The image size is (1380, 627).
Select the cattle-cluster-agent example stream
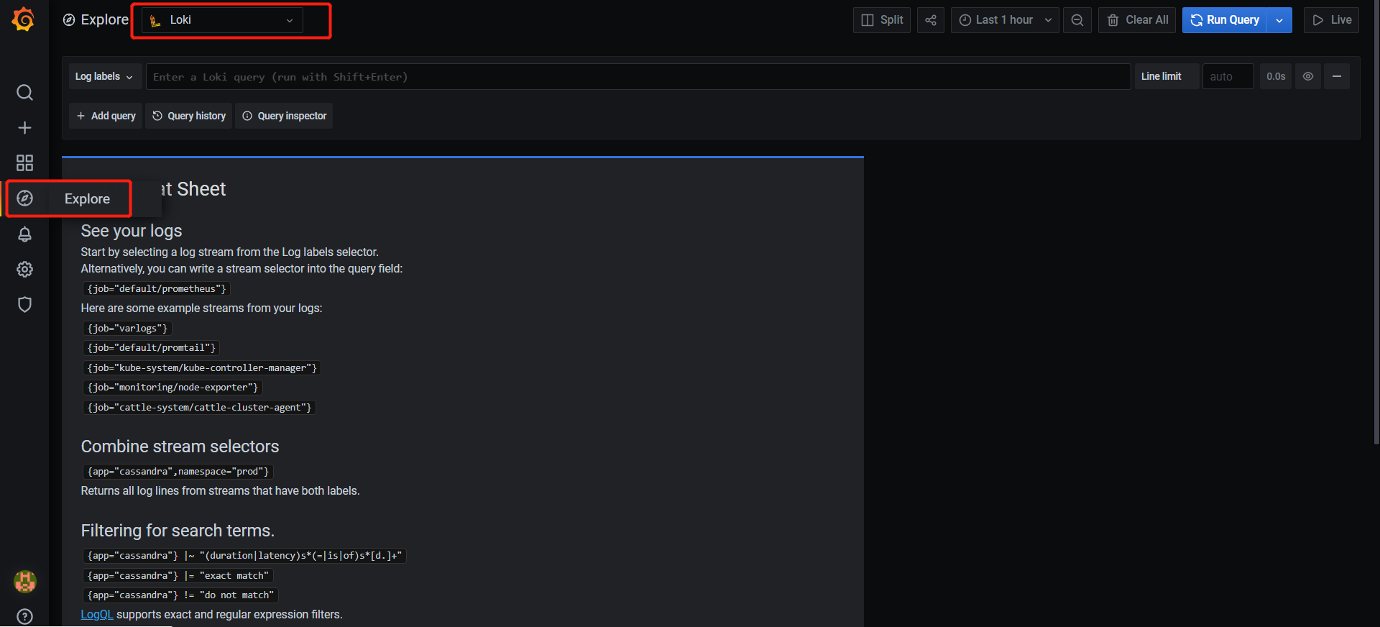199,408
